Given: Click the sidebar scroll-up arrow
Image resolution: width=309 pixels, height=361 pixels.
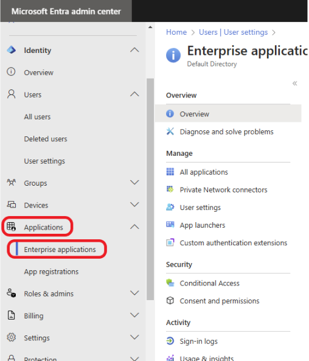Looking at the screenshot, I should click(150, 27).
